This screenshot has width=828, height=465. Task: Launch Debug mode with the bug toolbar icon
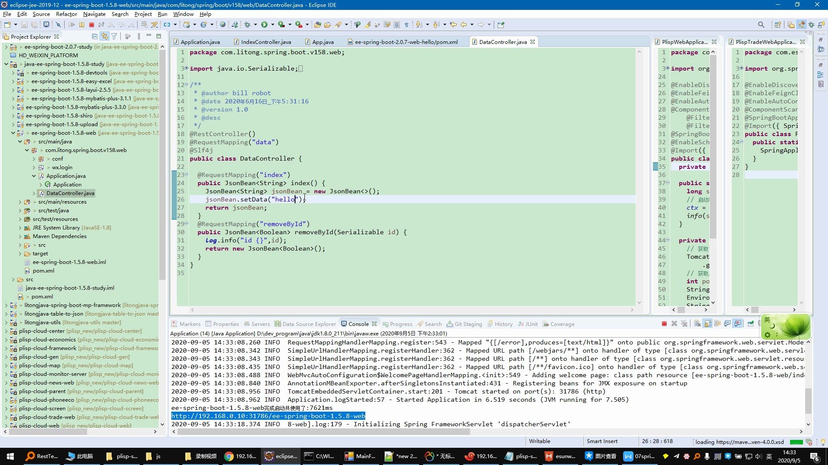[248, 25]
